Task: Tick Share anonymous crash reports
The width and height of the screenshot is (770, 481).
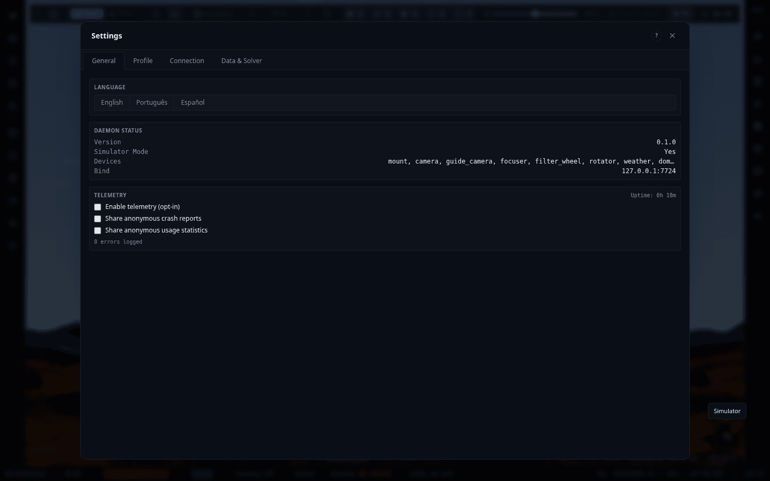Action: (98, 219)
